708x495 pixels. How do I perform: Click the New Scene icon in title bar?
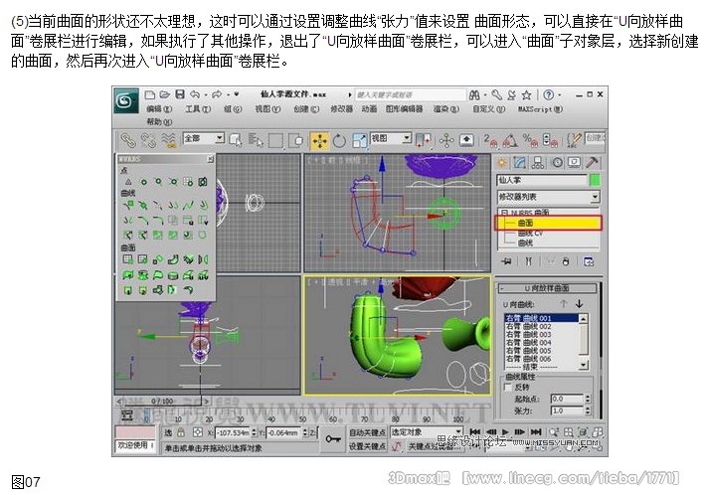pos(150,94)
